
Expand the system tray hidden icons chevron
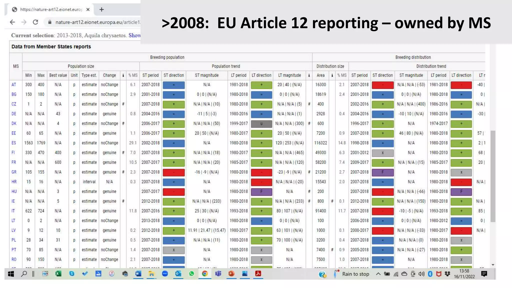[x=378, y=274]
